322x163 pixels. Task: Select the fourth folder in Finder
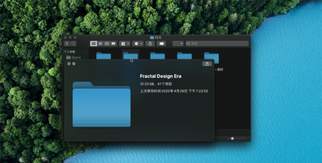pyautogui.click(x=185, y=56)
